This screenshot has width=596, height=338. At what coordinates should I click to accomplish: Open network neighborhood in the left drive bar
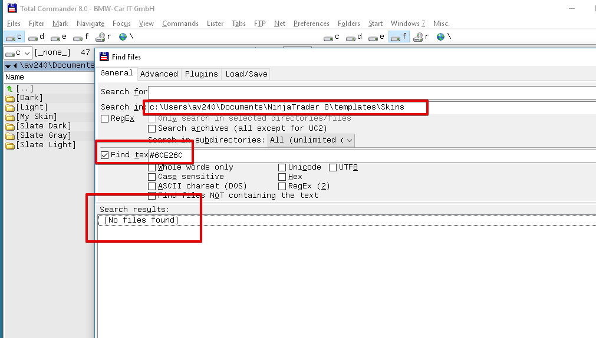pos(126,37)
